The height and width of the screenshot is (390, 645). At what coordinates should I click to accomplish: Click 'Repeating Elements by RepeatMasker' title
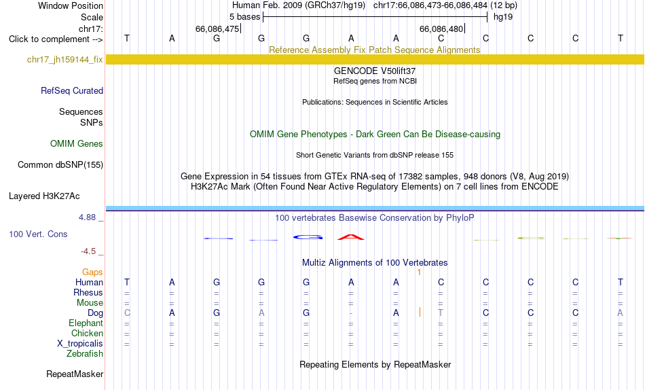click(x=375, y=364)
